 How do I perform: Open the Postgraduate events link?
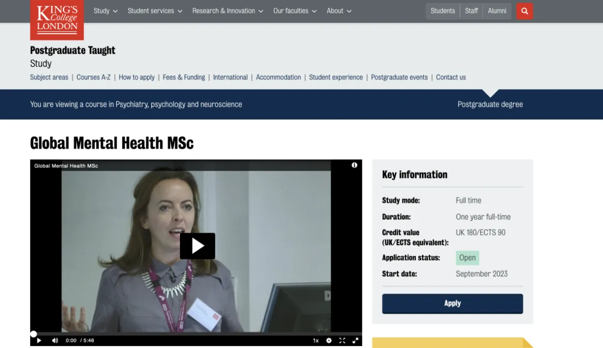[399, 77]
